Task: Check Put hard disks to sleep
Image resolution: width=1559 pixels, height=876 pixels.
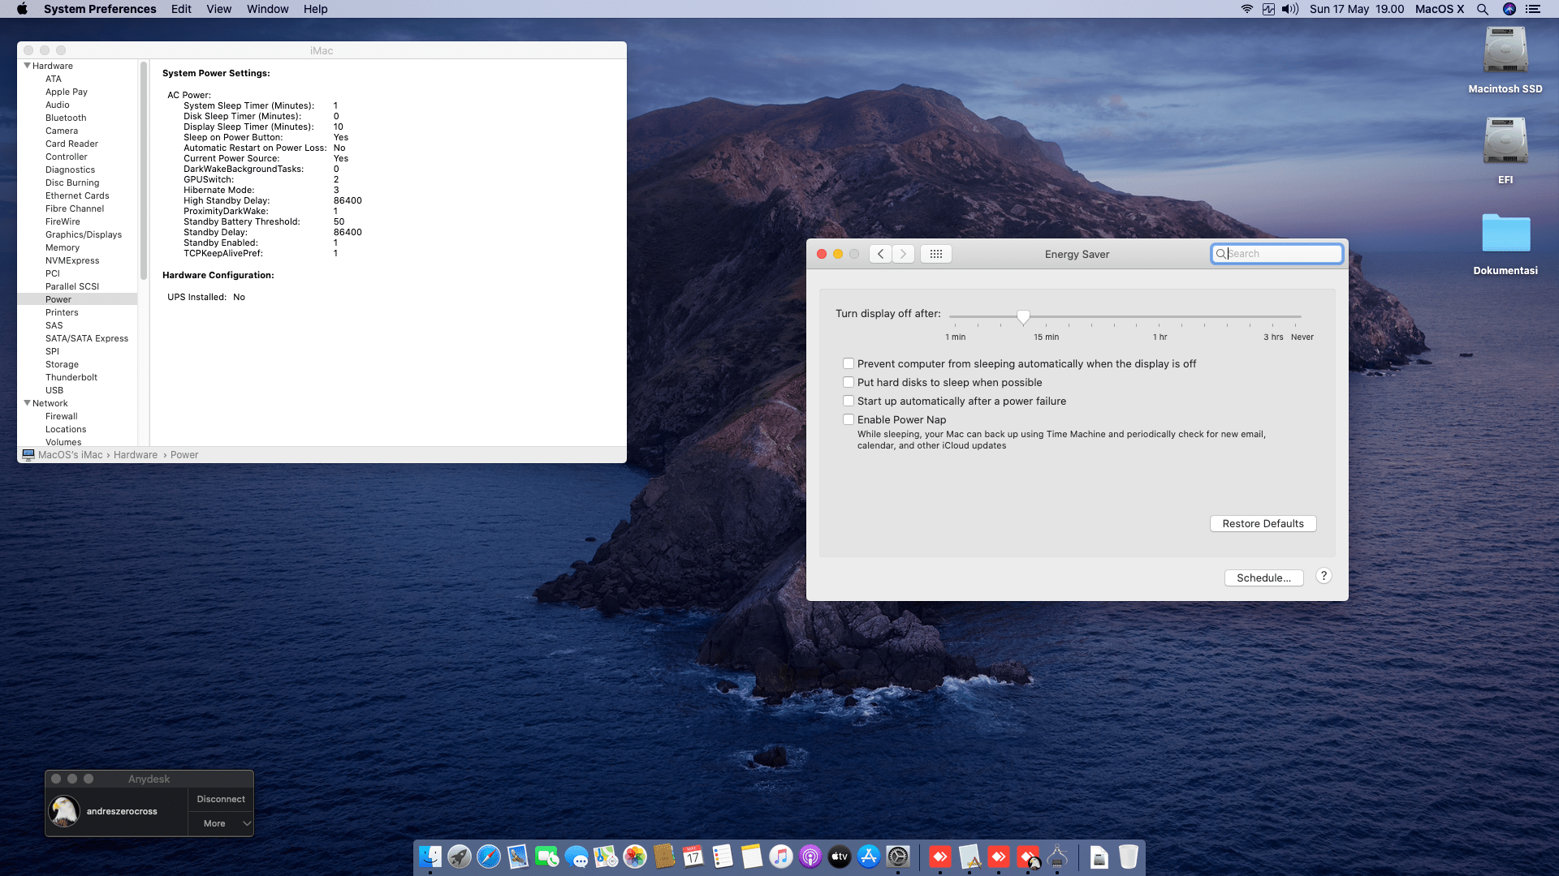Action: click(849, 382)
